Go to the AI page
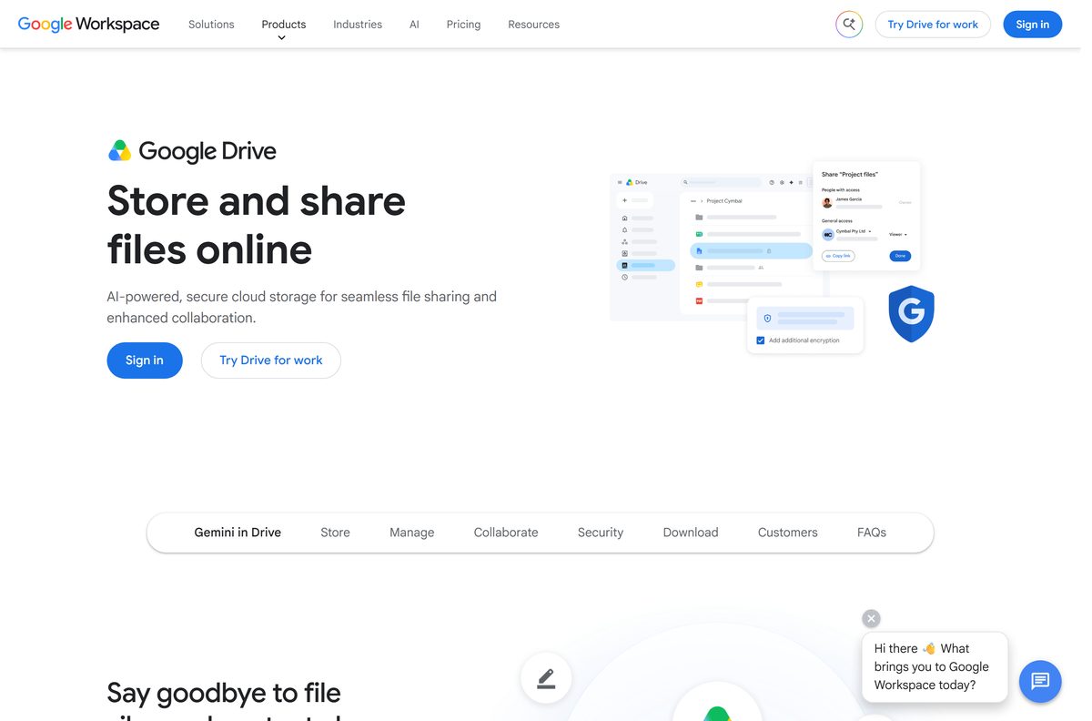 [x=414, y=25]
